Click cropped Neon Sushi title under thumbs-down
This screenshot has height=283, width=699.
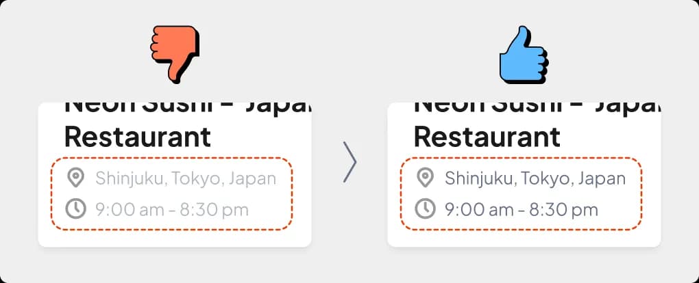point(187,109)
